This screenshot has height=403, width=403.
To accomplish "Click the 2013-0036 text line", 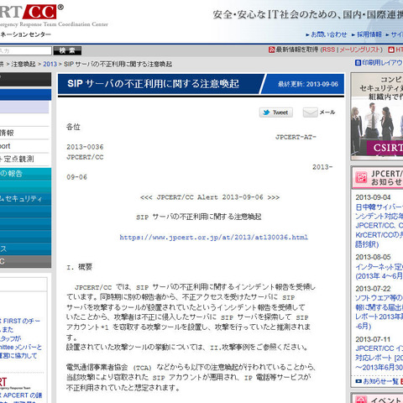I will pyautogui.click(x=85, y=147).
